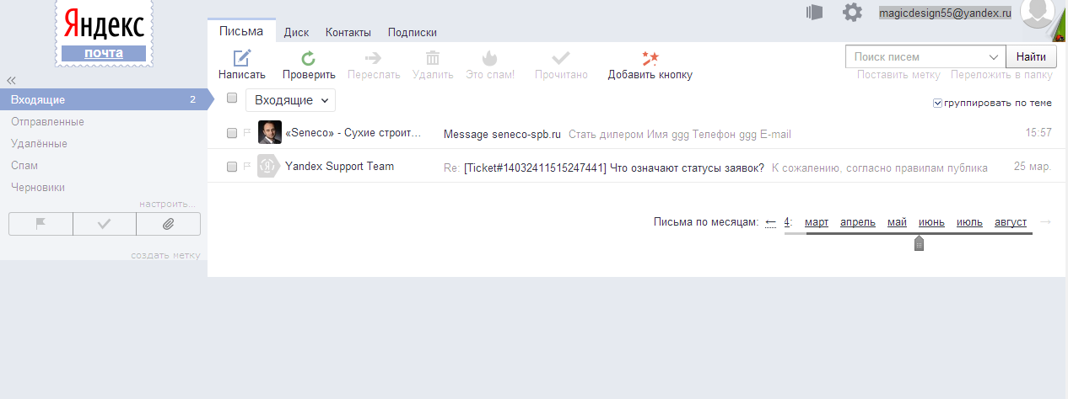
Task: Click the themes icon left of the gear
Action: point(814,12)
